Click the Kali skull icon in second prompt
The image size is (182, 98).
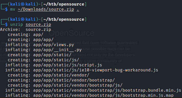click(22, 19)
